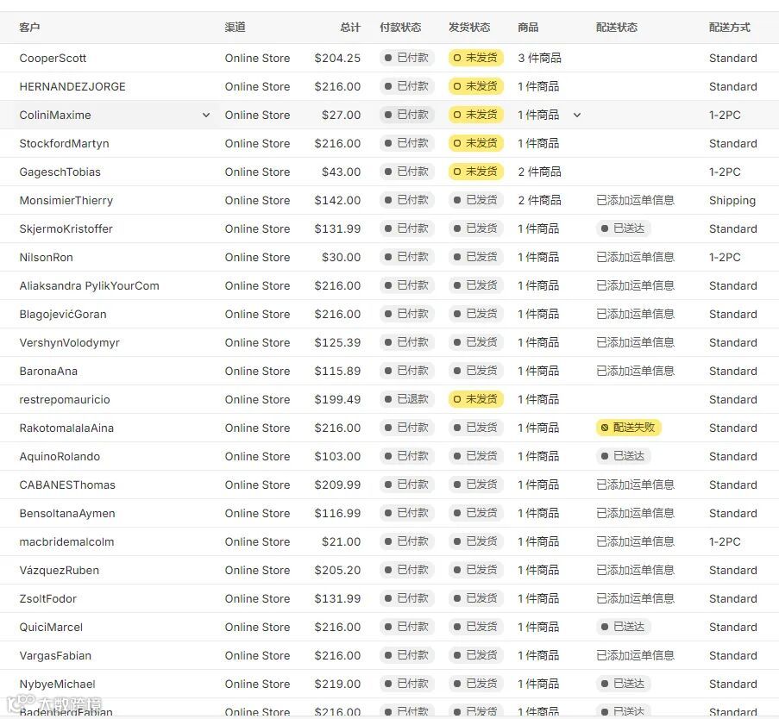Viewport: 779px width, 719px height.
Task: Click 已送达 badge in NybyeMichael row
Action: [x=623, y=684]
